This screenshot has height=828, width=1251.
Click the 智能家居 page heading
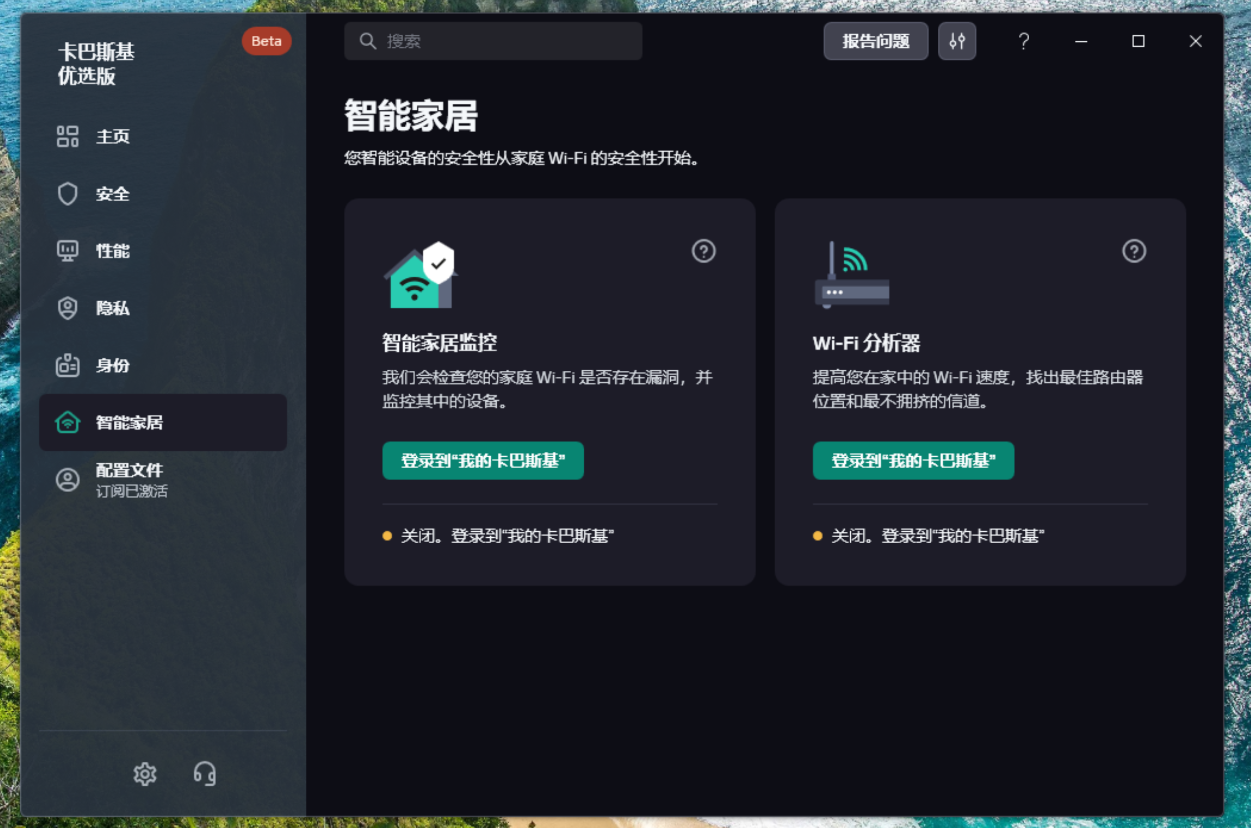[x=411, y=116]
